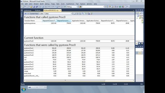Select the pystone.Func1 row
The width and height of the screenshot is (165, 93).
click(x=79, y=53)
